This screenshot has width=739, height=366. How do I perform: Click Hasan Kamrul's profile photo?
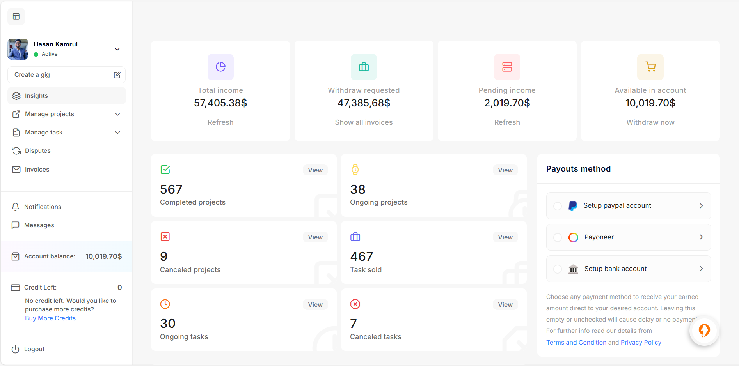point(18,49)
